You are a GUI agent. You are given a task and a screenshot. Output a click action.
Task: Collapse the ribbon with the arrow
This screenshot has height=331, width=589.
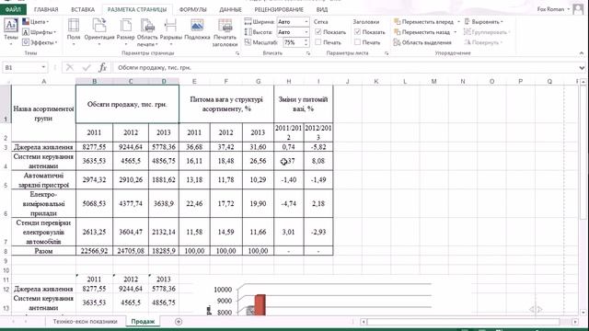point(582,53)
